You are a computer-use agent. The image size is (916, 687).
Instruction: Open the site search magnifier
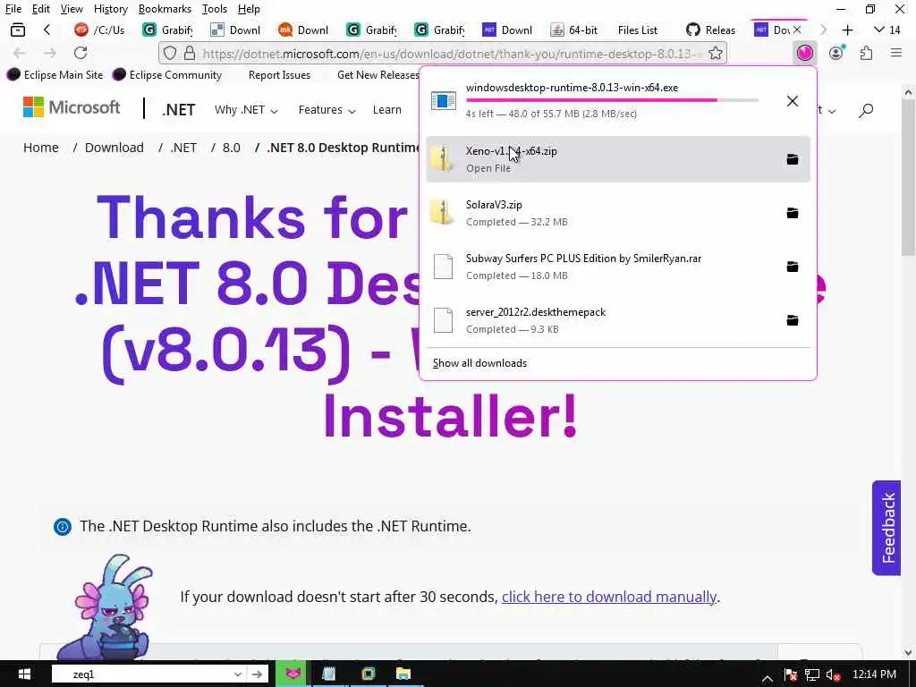pyautogui.click(x=866, y=110)
